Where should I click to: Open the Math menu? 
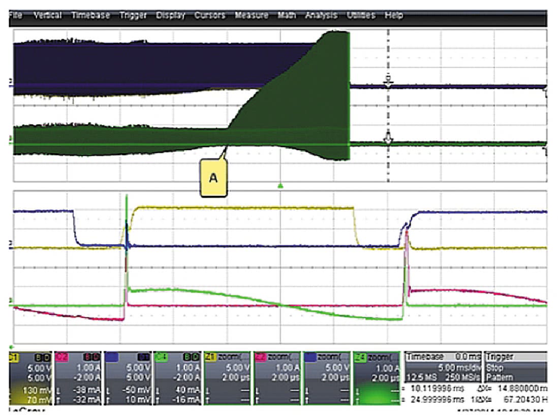[287, 15]
